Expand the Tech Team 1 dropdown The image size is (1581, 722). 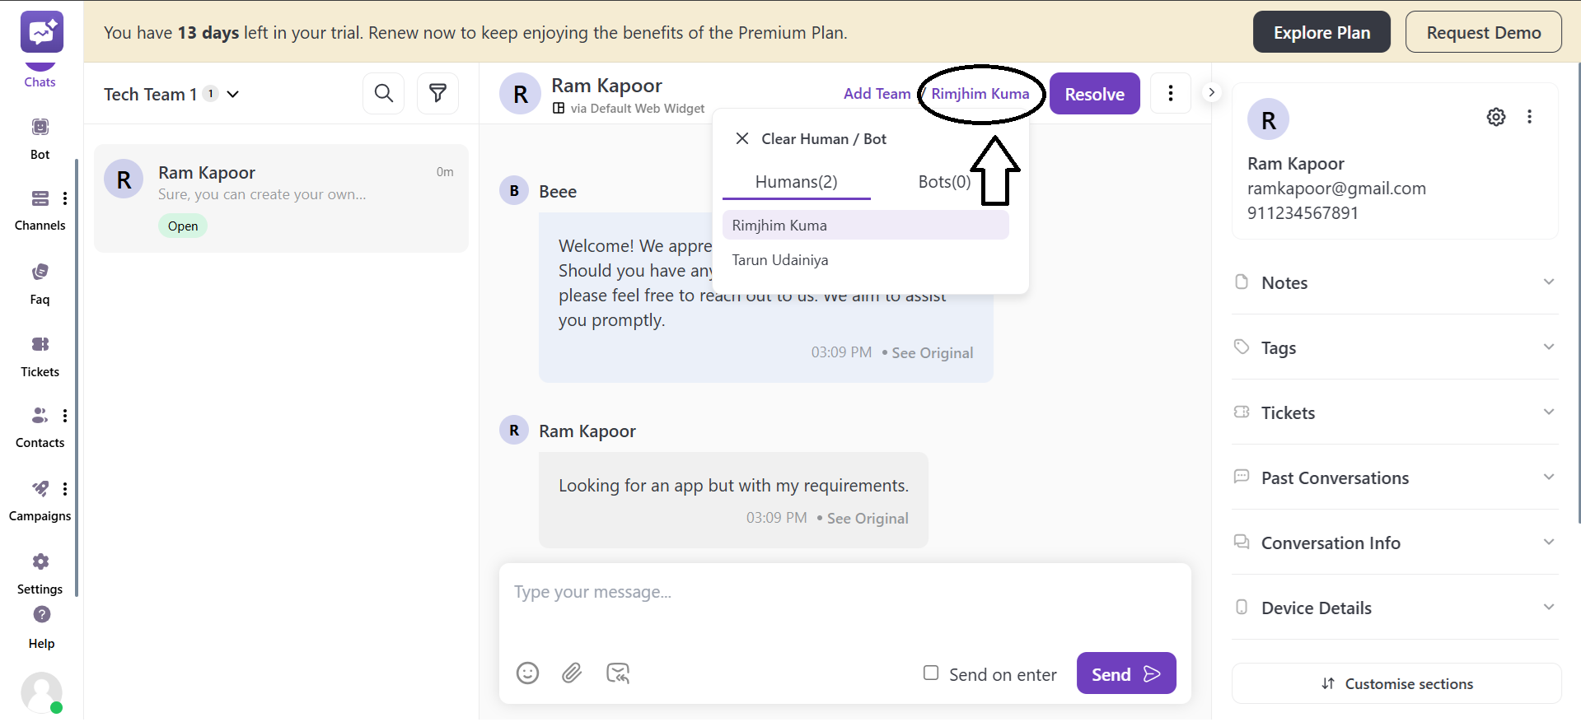pos(233,94)
